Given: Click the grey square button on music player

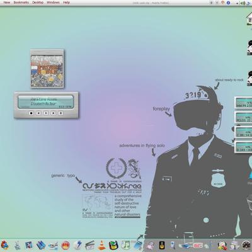Looking at the screenshot, I should point(60,113).
